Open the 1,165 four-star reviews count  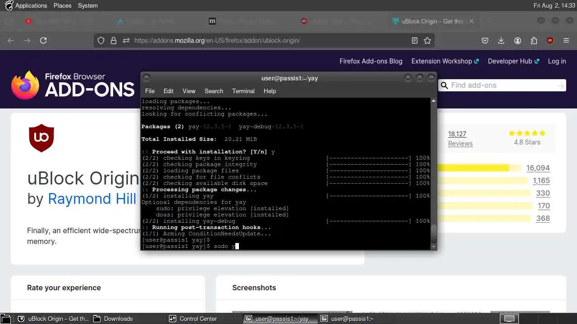point(541,180)
